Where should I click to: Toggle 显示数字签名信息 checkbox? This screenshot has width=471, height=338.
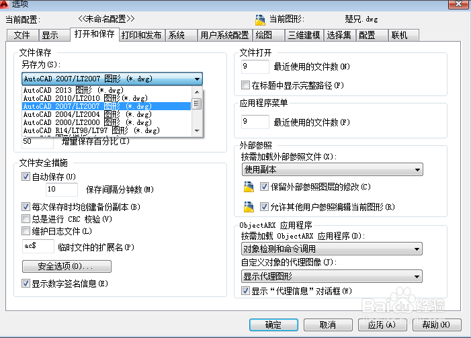click(26, 283)
